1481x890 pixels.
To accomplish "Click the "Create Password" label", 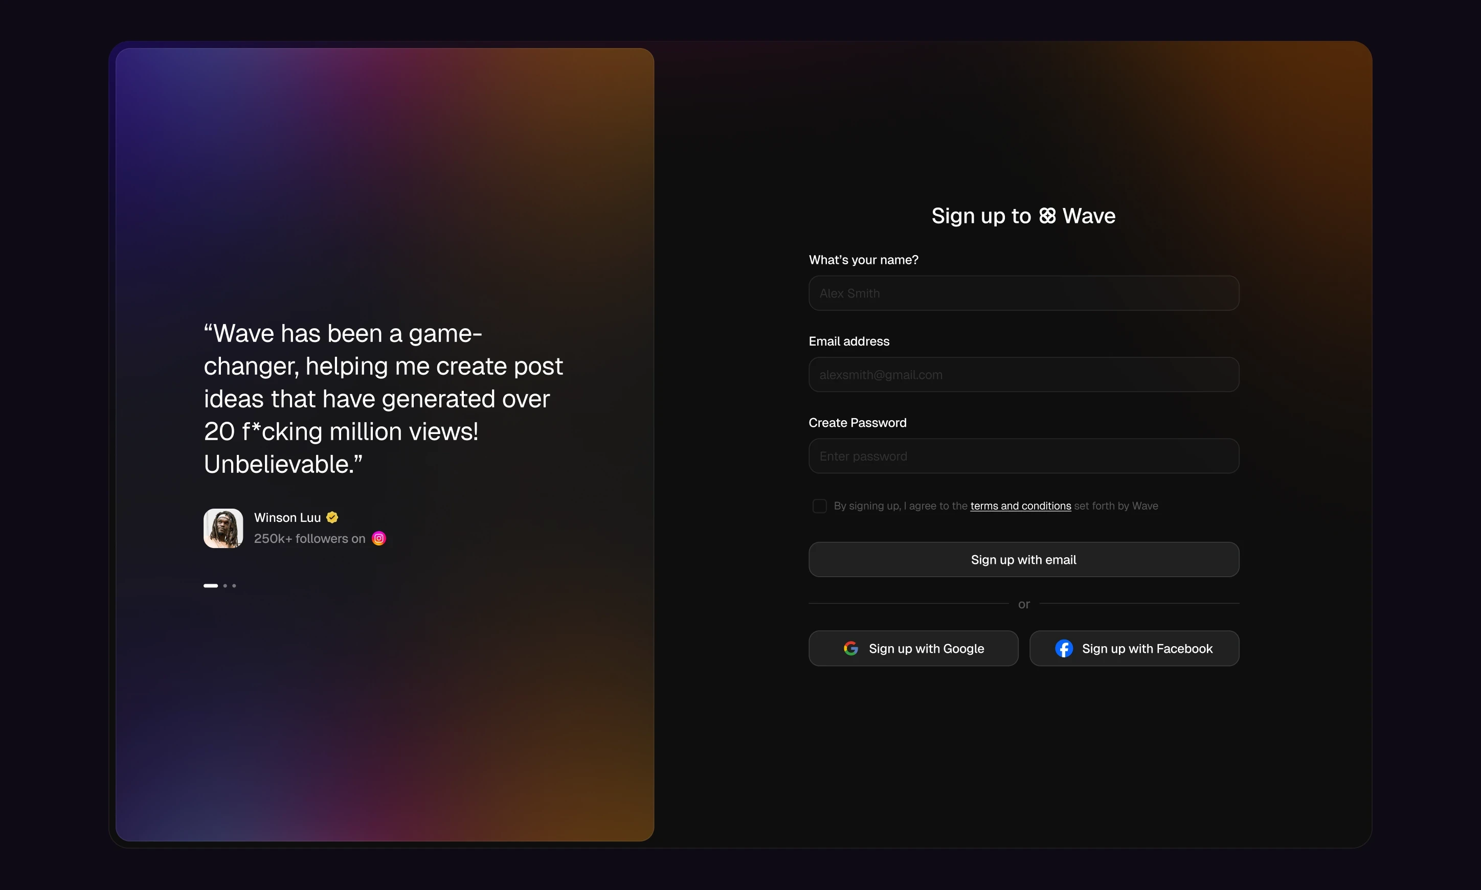I will point(857,423).
